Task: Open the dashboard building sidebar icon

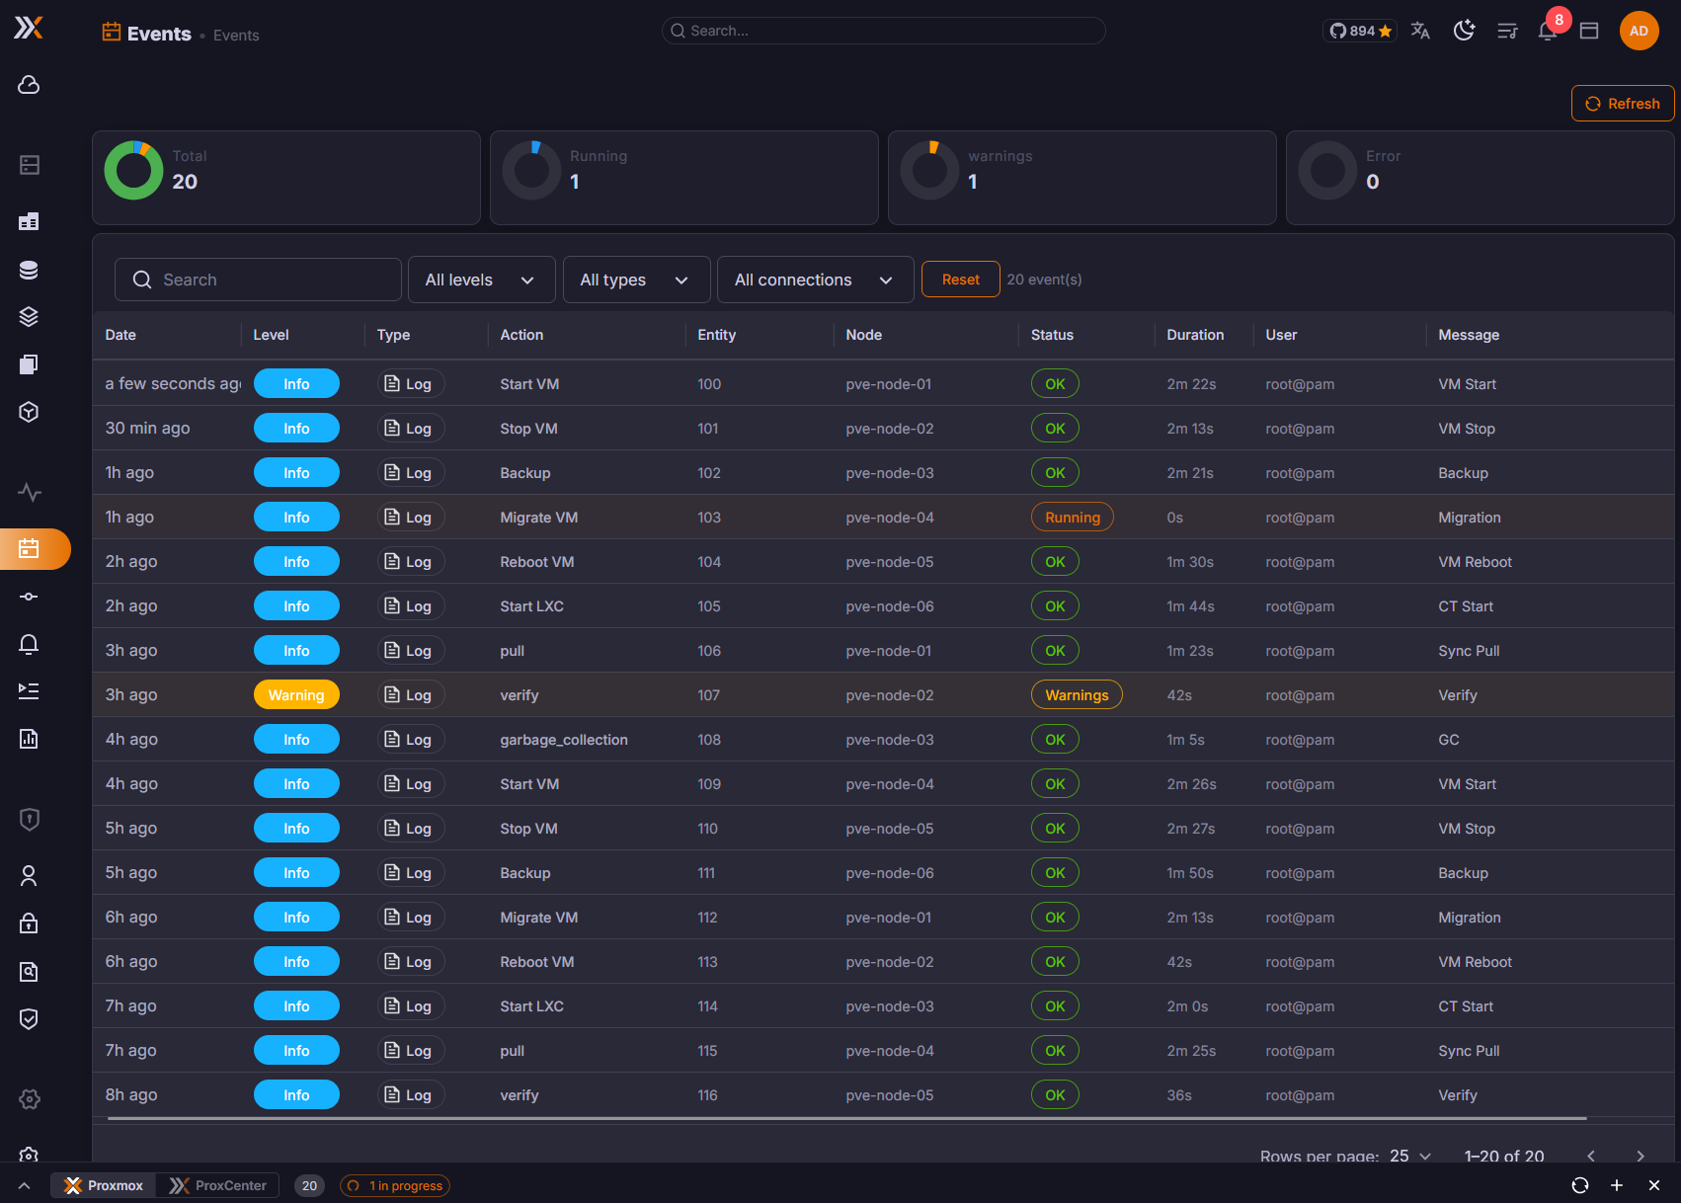Action: click(x=29, y=221)
